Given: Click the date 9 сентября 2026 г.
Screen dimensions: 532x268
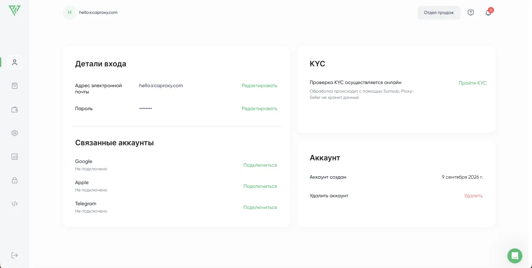Looking at the screenshot, I should 462,177.
